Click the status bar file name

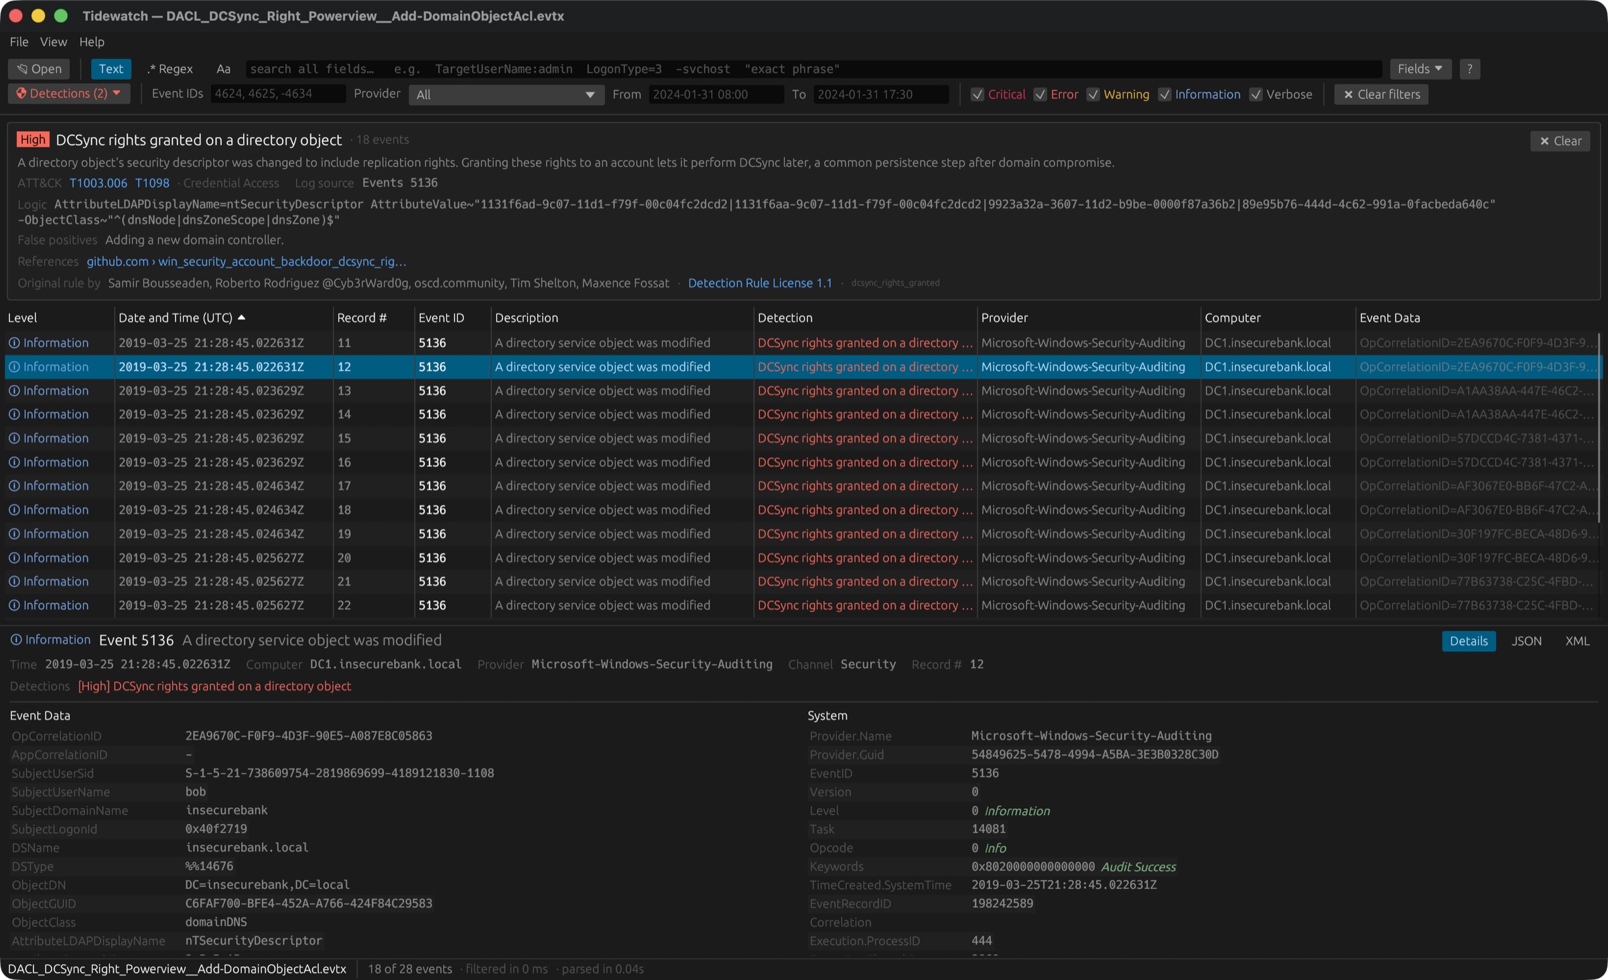click(178, 969)
